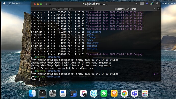This screenshot has height=99, width=176.
Task: Switch to the aemp266@hgssnp11:~ tab
Action: click(62, 9)
